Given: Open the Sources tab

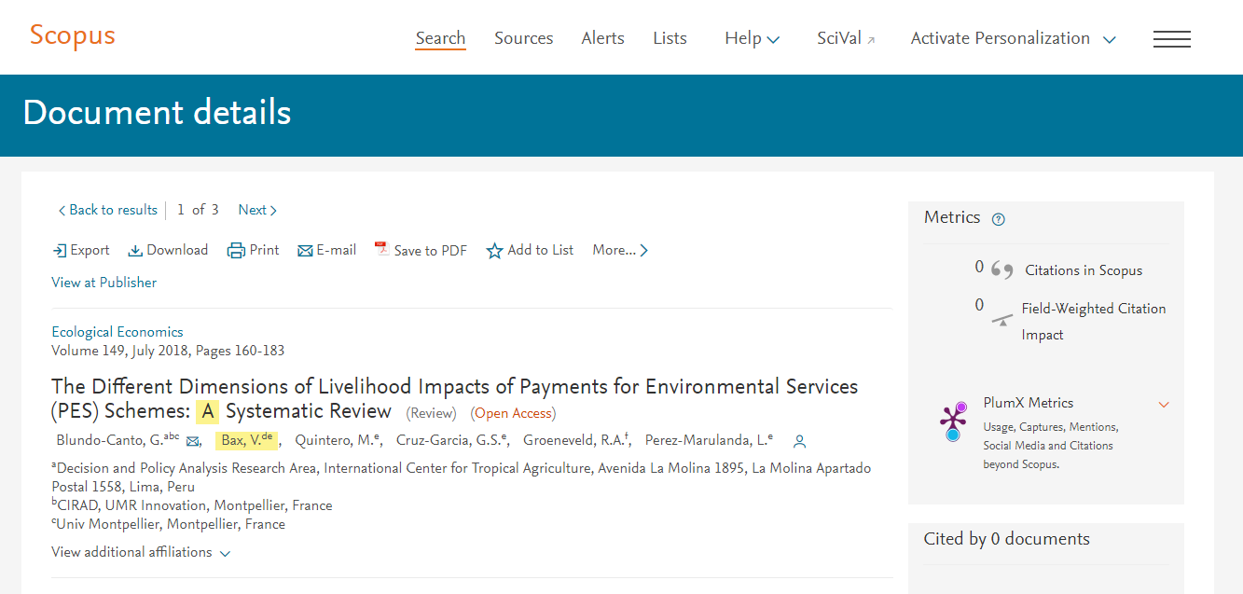Looking at the screenshot, I should point(523,38).
